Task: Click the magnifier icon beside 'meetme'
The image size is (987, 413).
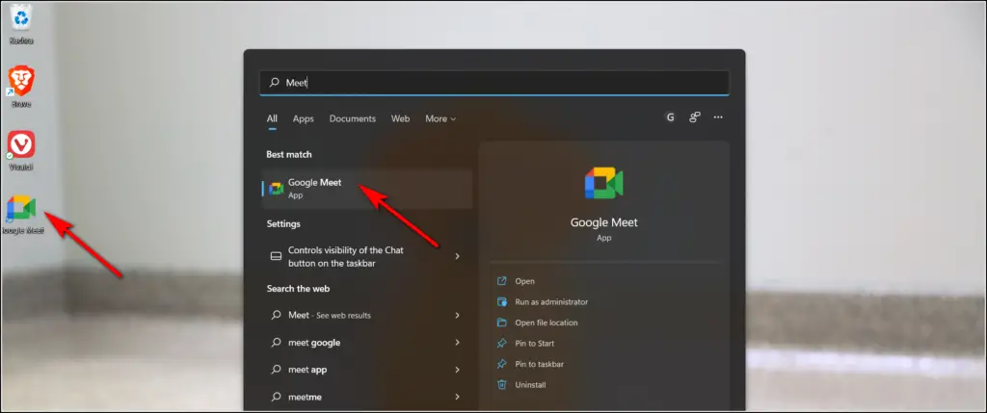Action: 276,397
